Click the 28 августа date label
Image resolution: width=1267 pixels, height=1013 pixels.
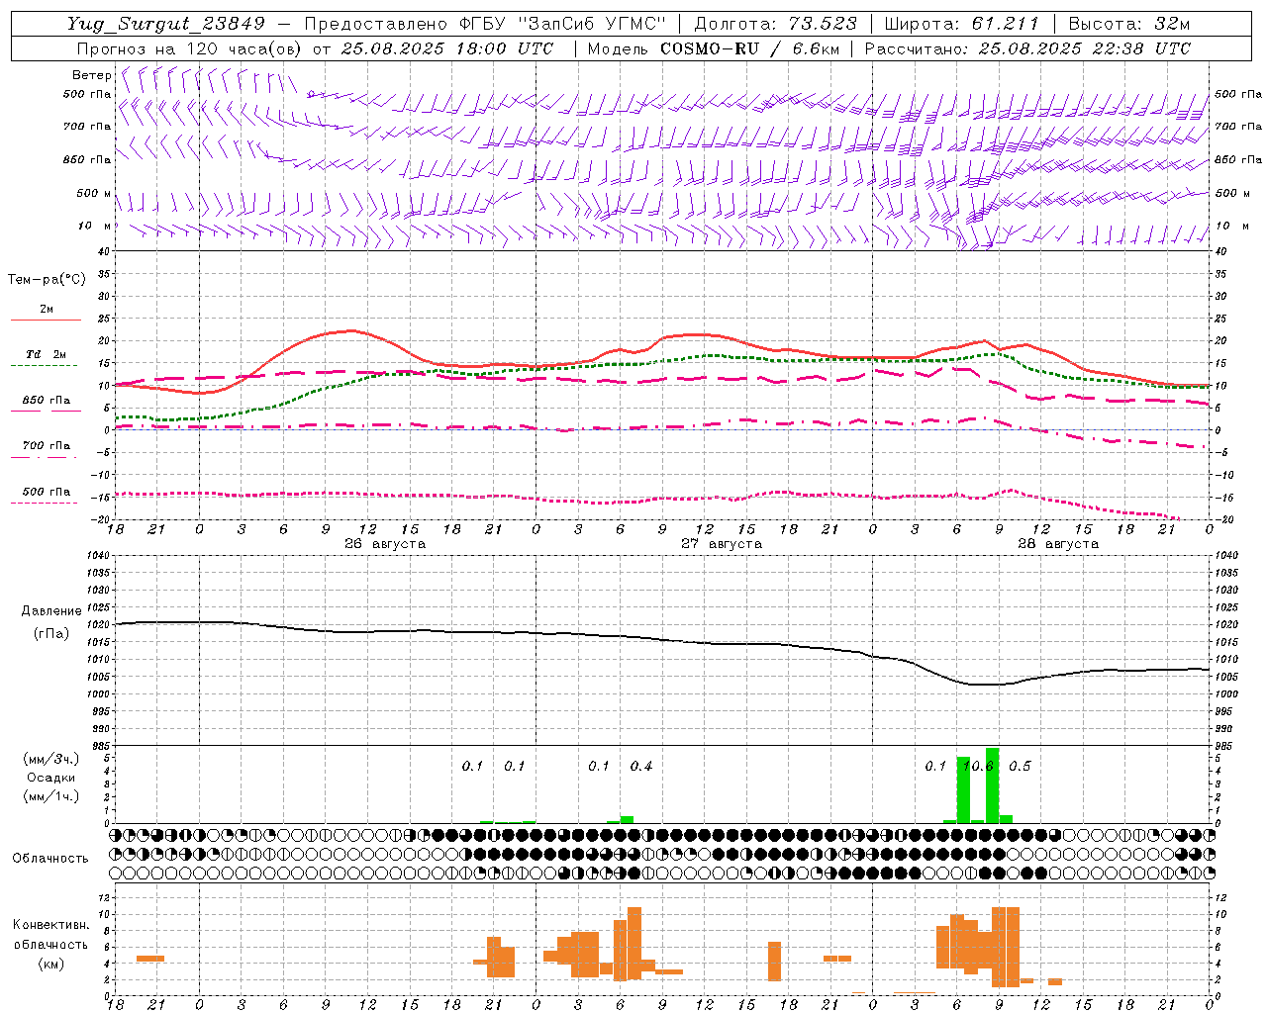(x=1058, y=544)
